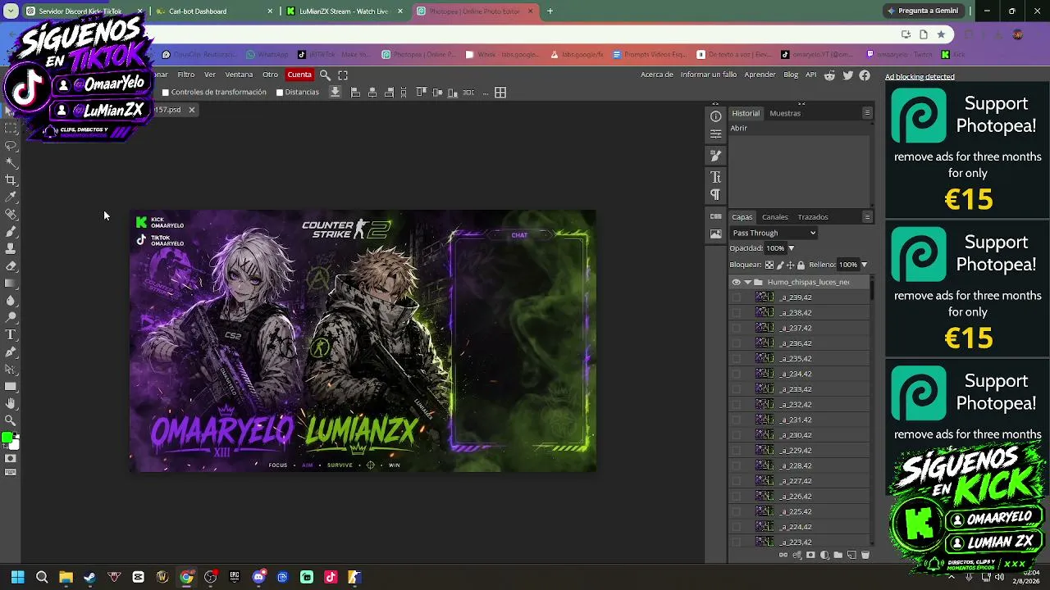Open the Blog link
Image resolution: width=1050 pixels, height=590 pixels.
click(x=791, y=75)
